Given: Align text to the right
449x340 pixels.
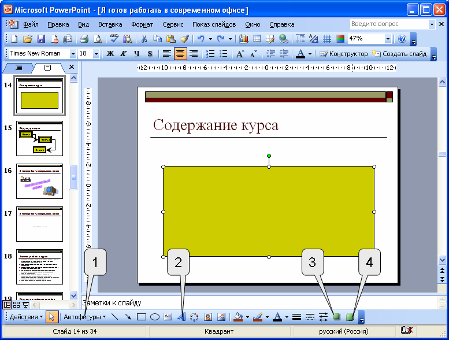Looking at the screenshot, I should point(194,54).
